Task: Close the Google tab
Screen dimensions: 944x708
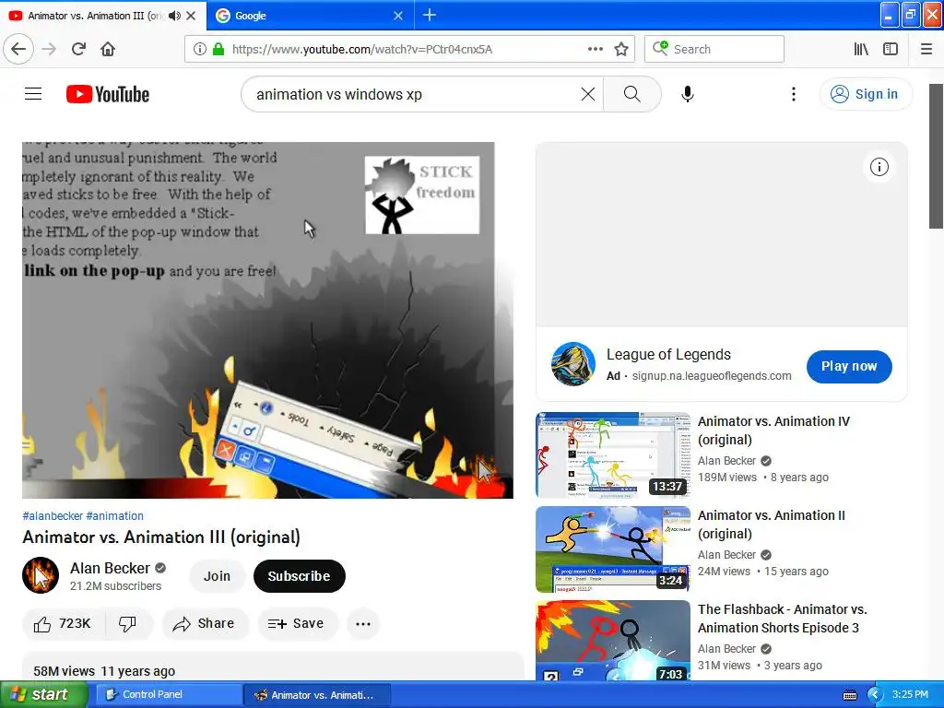Action: pos(398,16)
